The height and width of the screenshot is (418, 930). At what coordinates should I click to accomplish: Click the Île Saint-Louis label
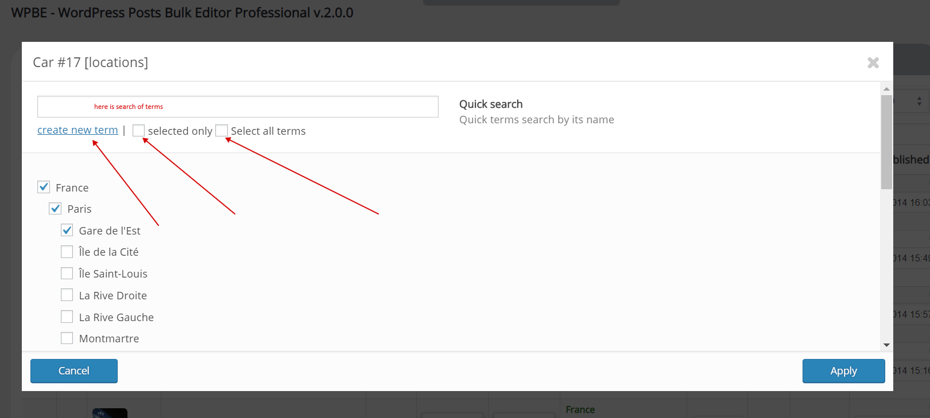(113, 274)
